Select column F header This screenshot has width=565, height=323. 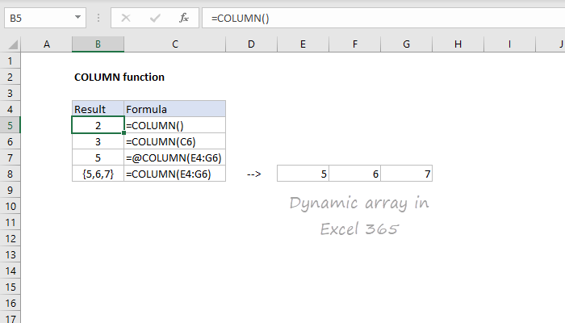(x=355, y=44)
